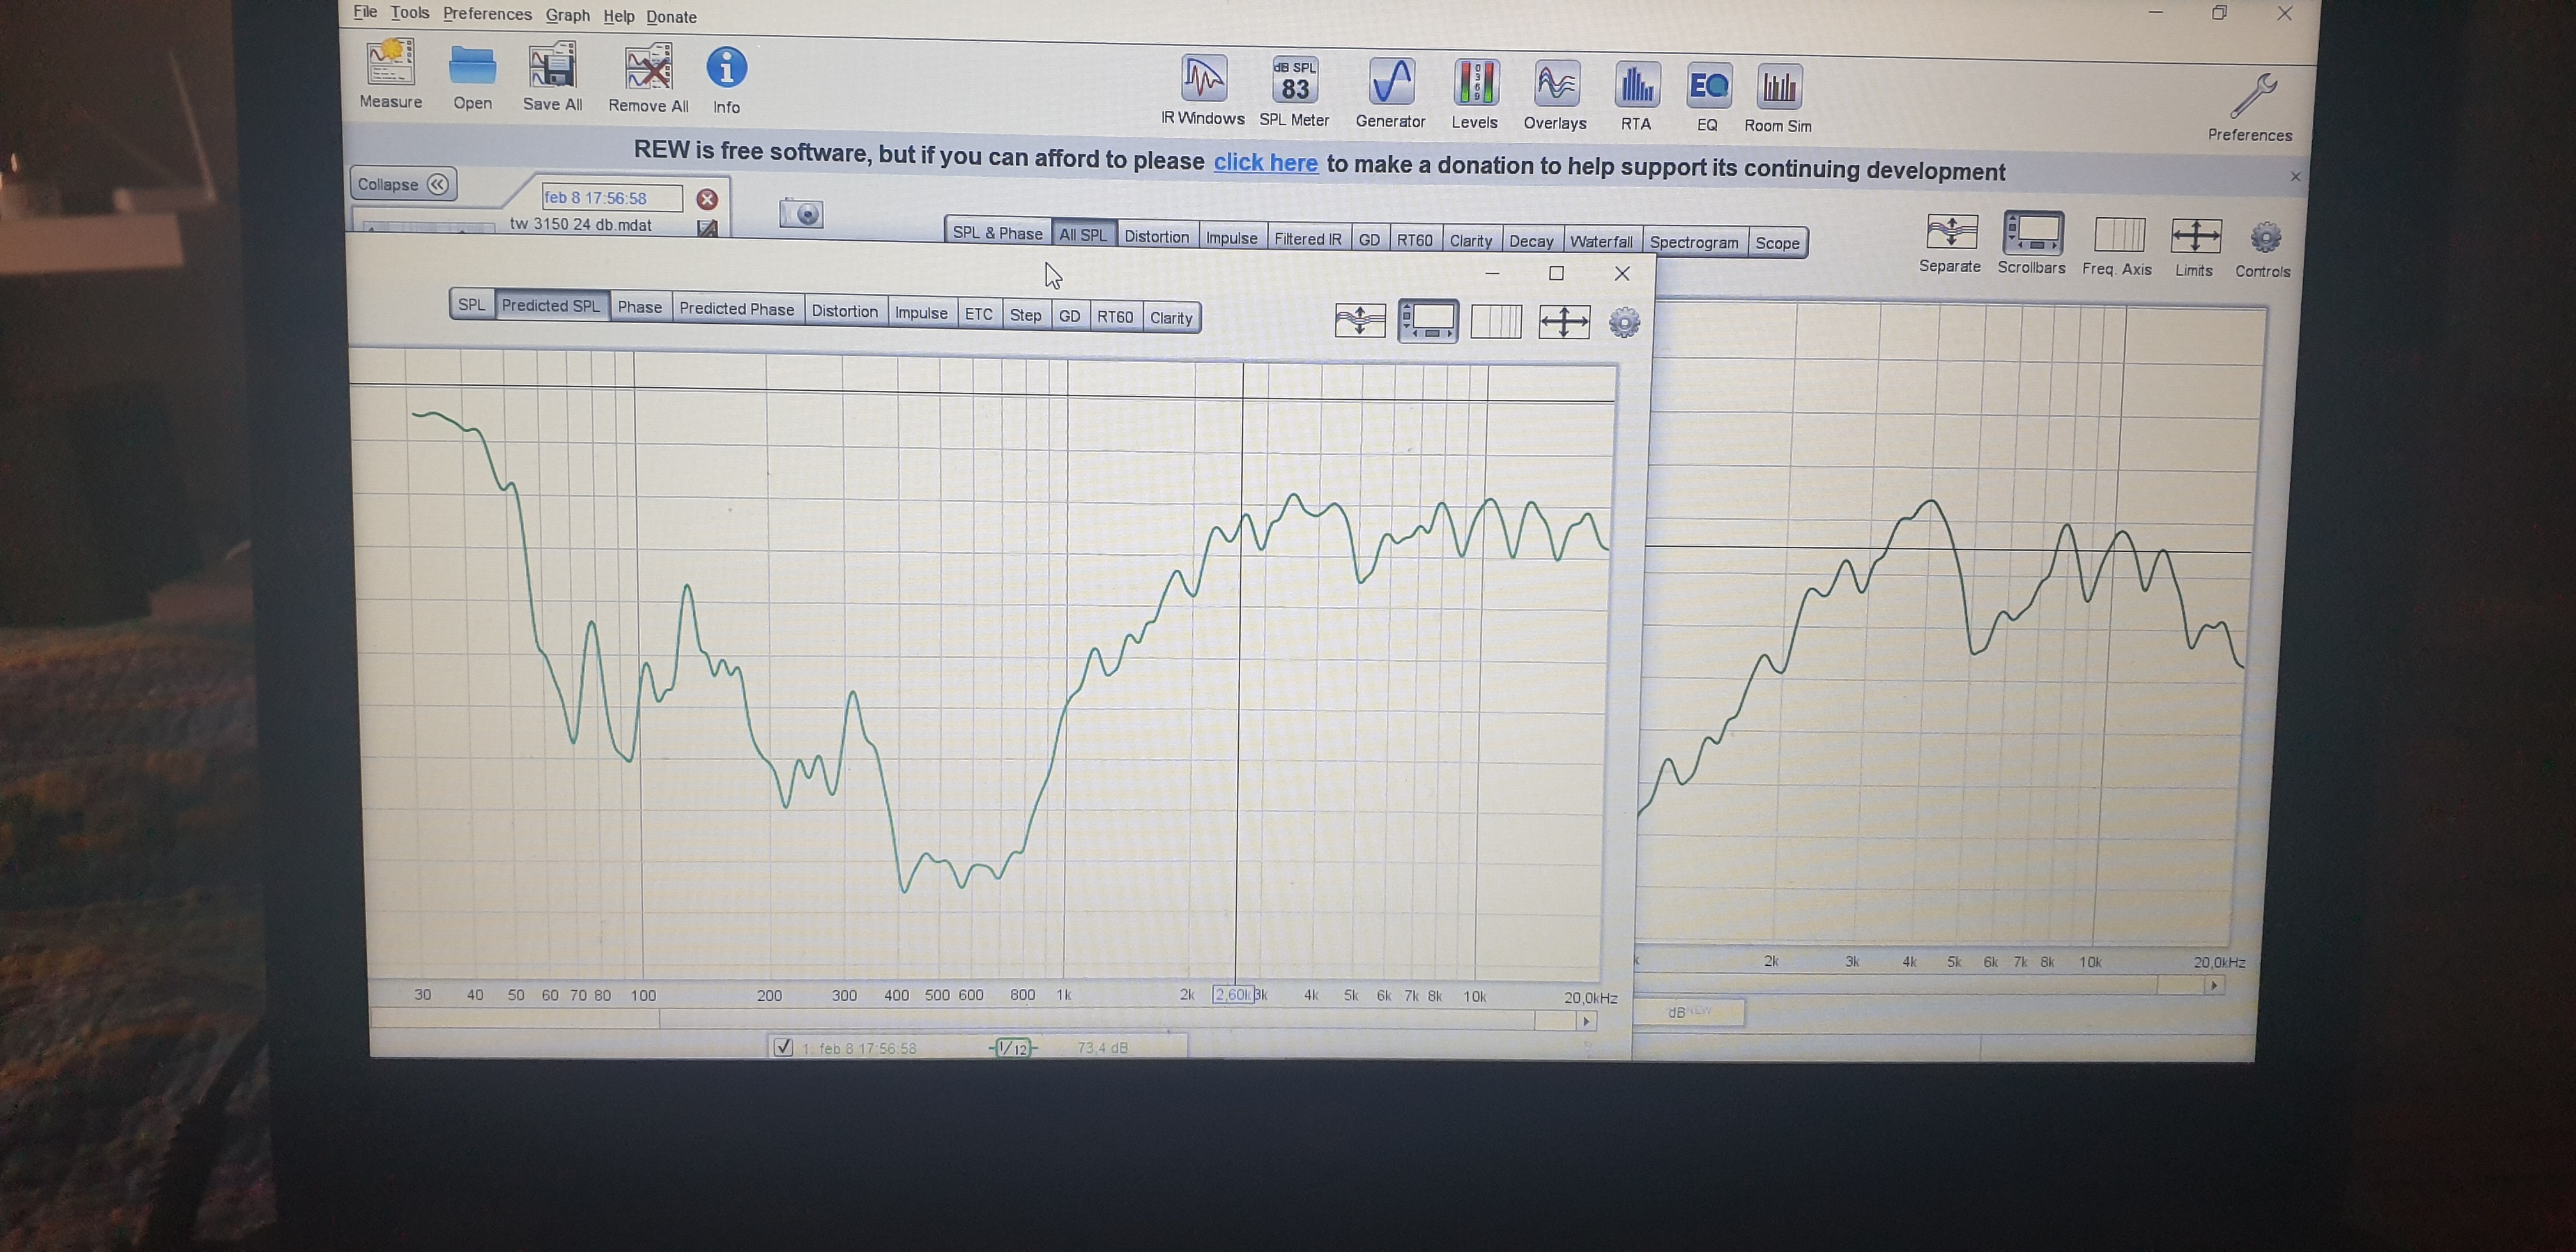The height and width of the screenshot is (1252, 2576).
Task: Toggle the scrollbars icon in overlay window
Action: click(1428, 321)
